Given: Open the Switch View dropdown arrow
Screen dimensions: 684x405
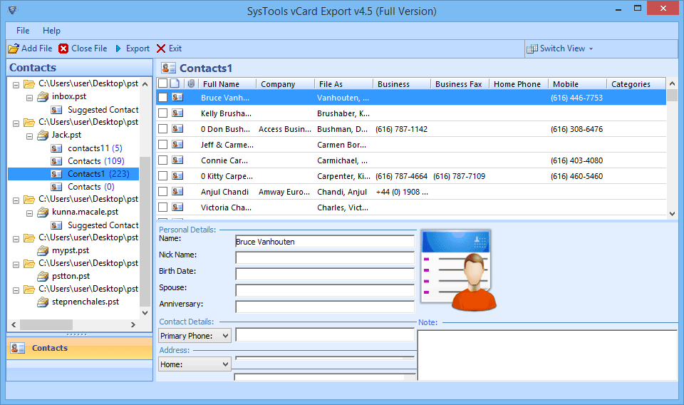Looking at the screenshot, I should click(591, 49).
